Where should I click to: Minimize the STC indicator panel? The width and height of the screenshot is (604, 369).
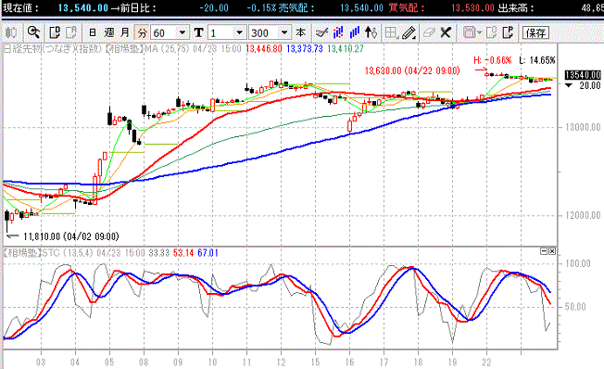pyautogui.click(x=544, y=251)
